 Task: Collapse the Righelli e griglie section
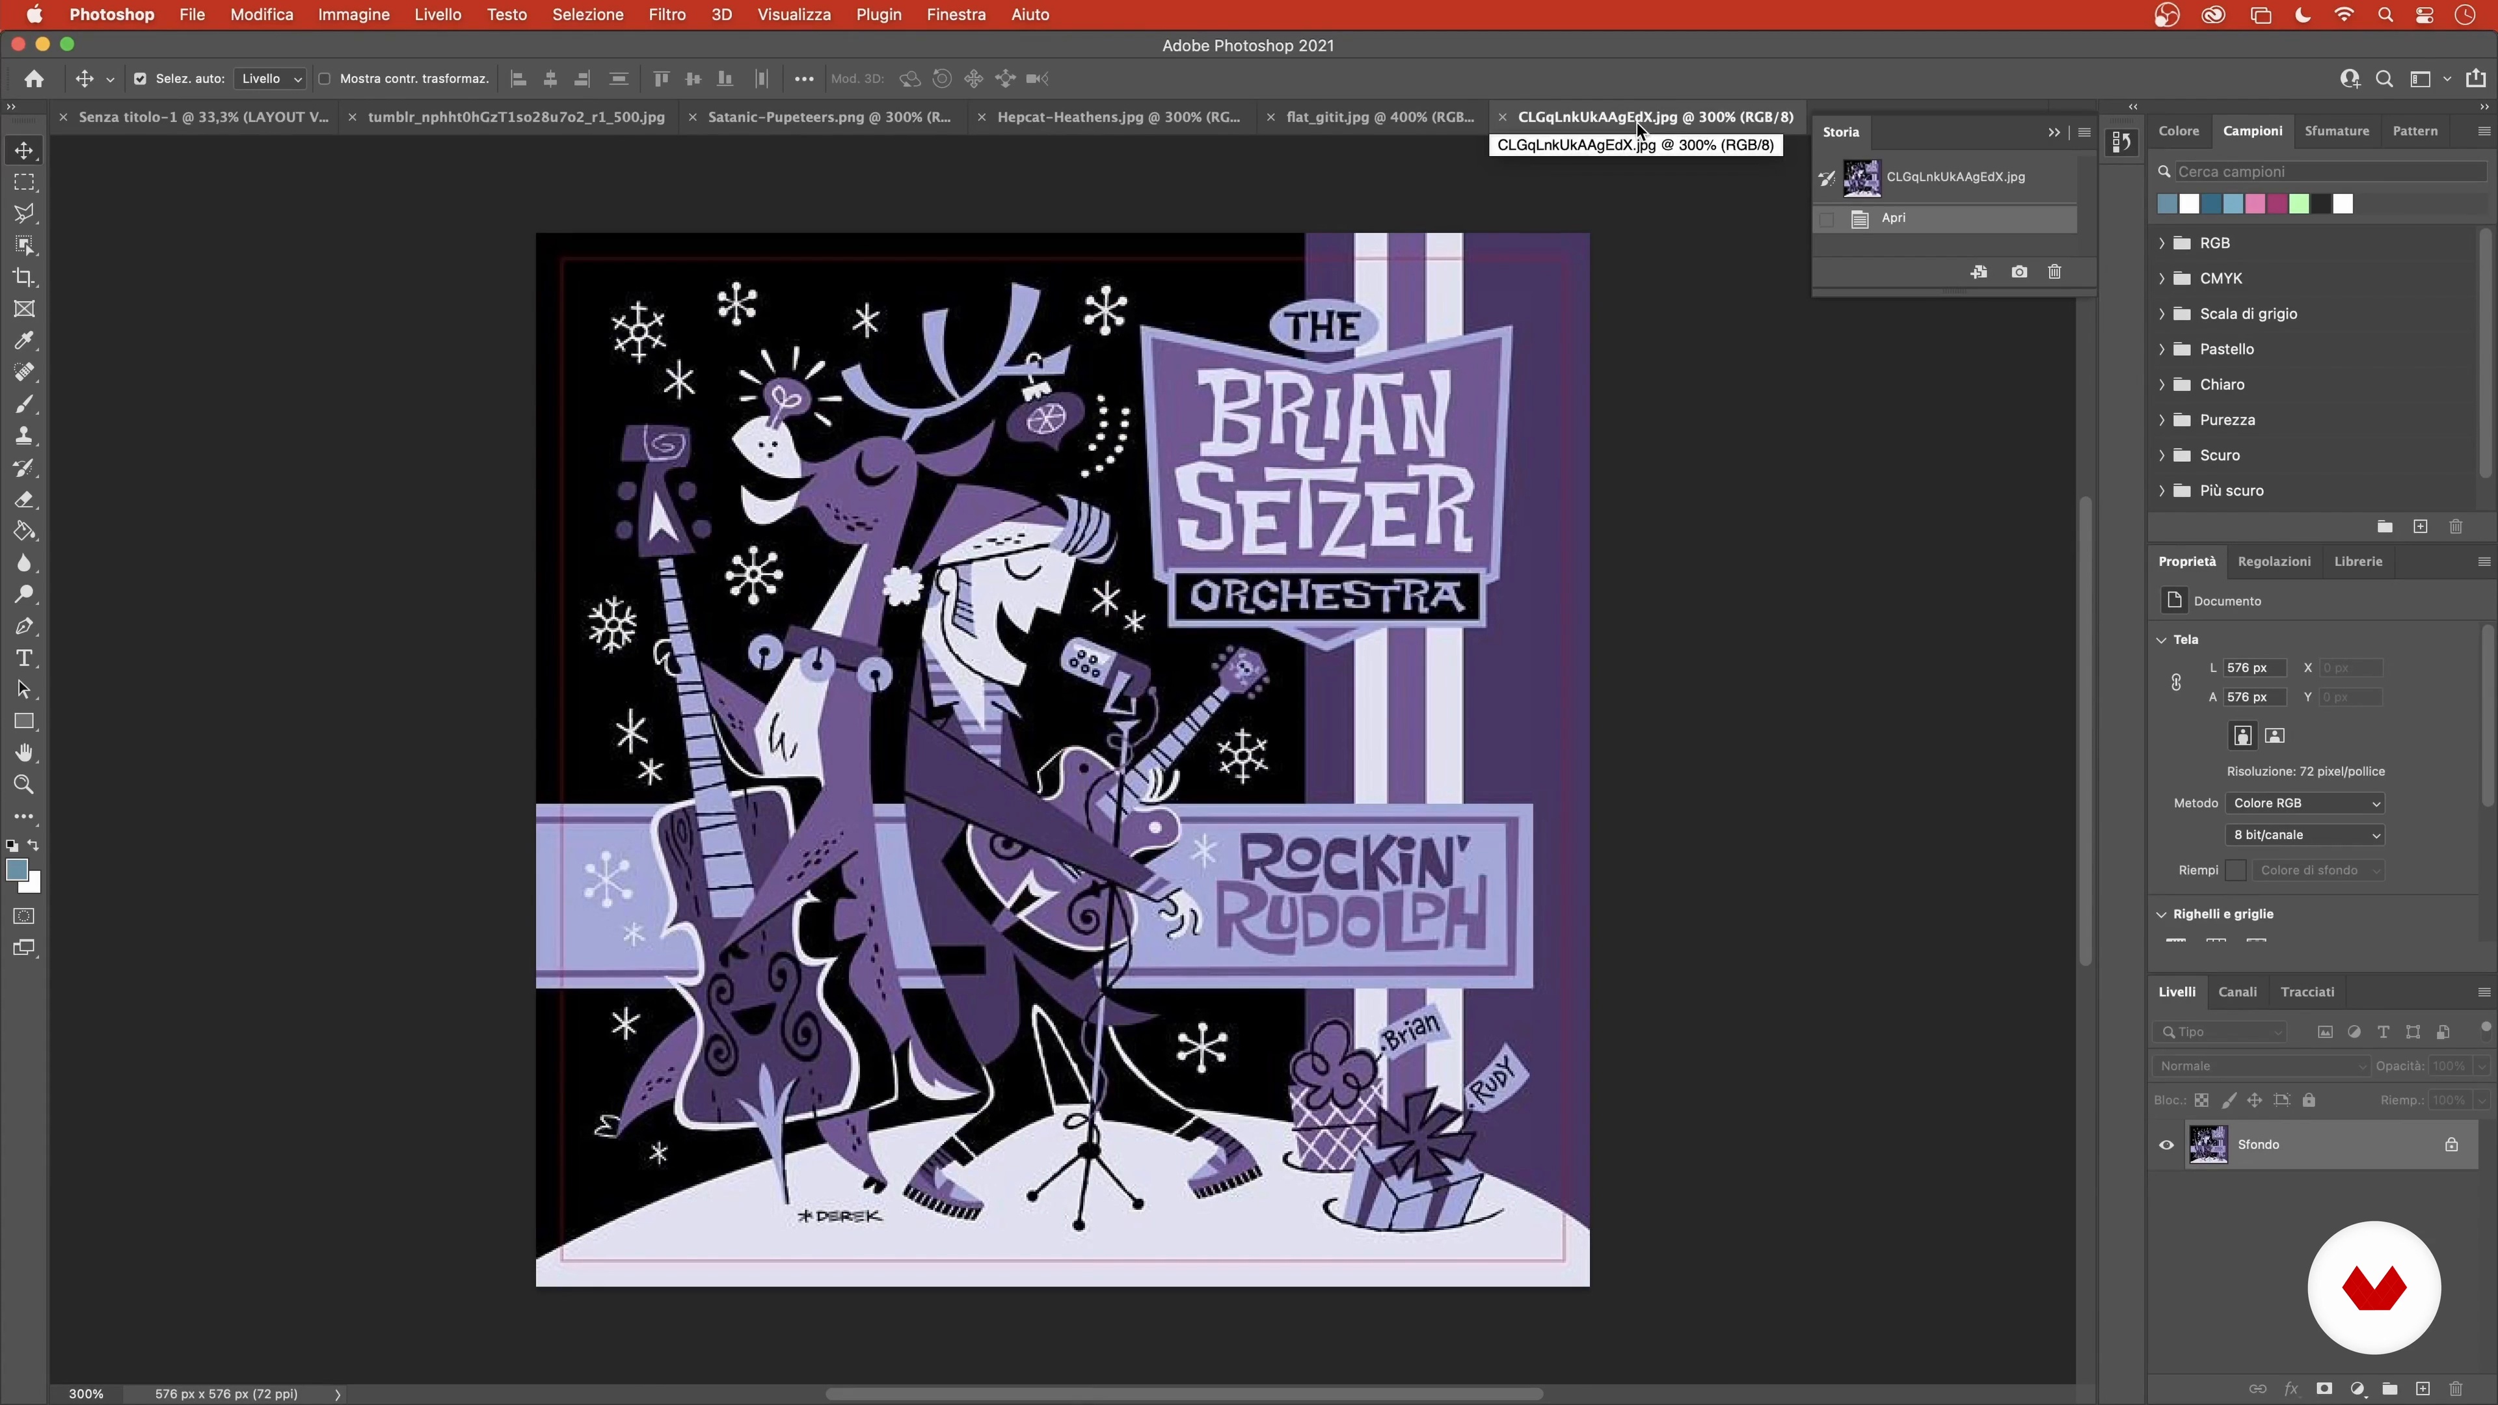[x=2162, y=915]
